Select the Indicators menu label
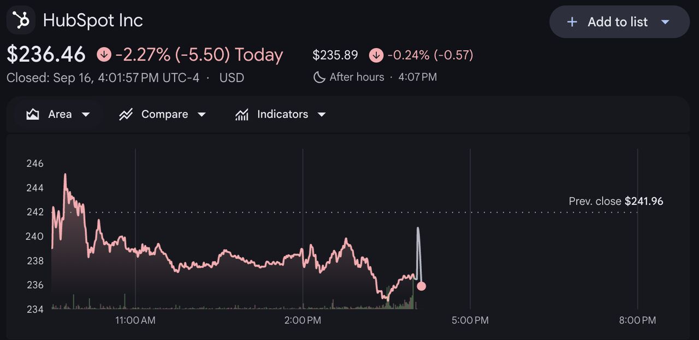This screenshot has height=340, width=699. [x=282, y=114]
